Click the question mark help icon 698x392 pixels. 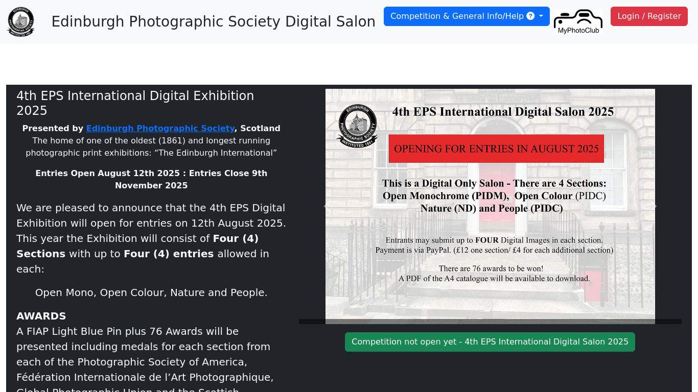point(530,16)
